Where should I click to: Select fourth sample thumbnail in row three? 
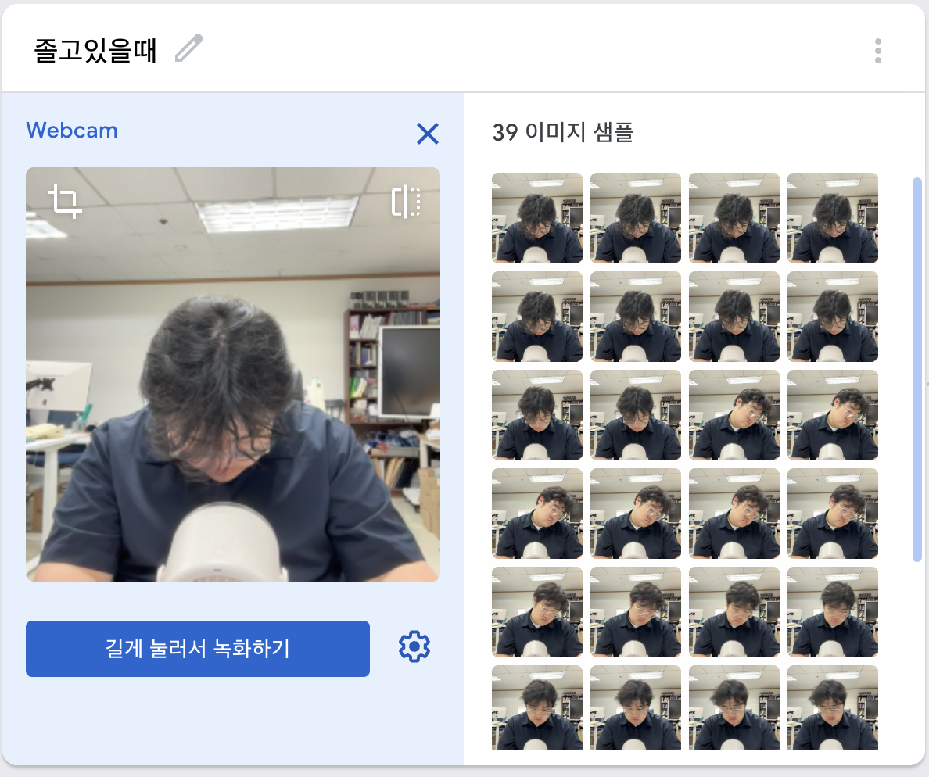(833, 415)
